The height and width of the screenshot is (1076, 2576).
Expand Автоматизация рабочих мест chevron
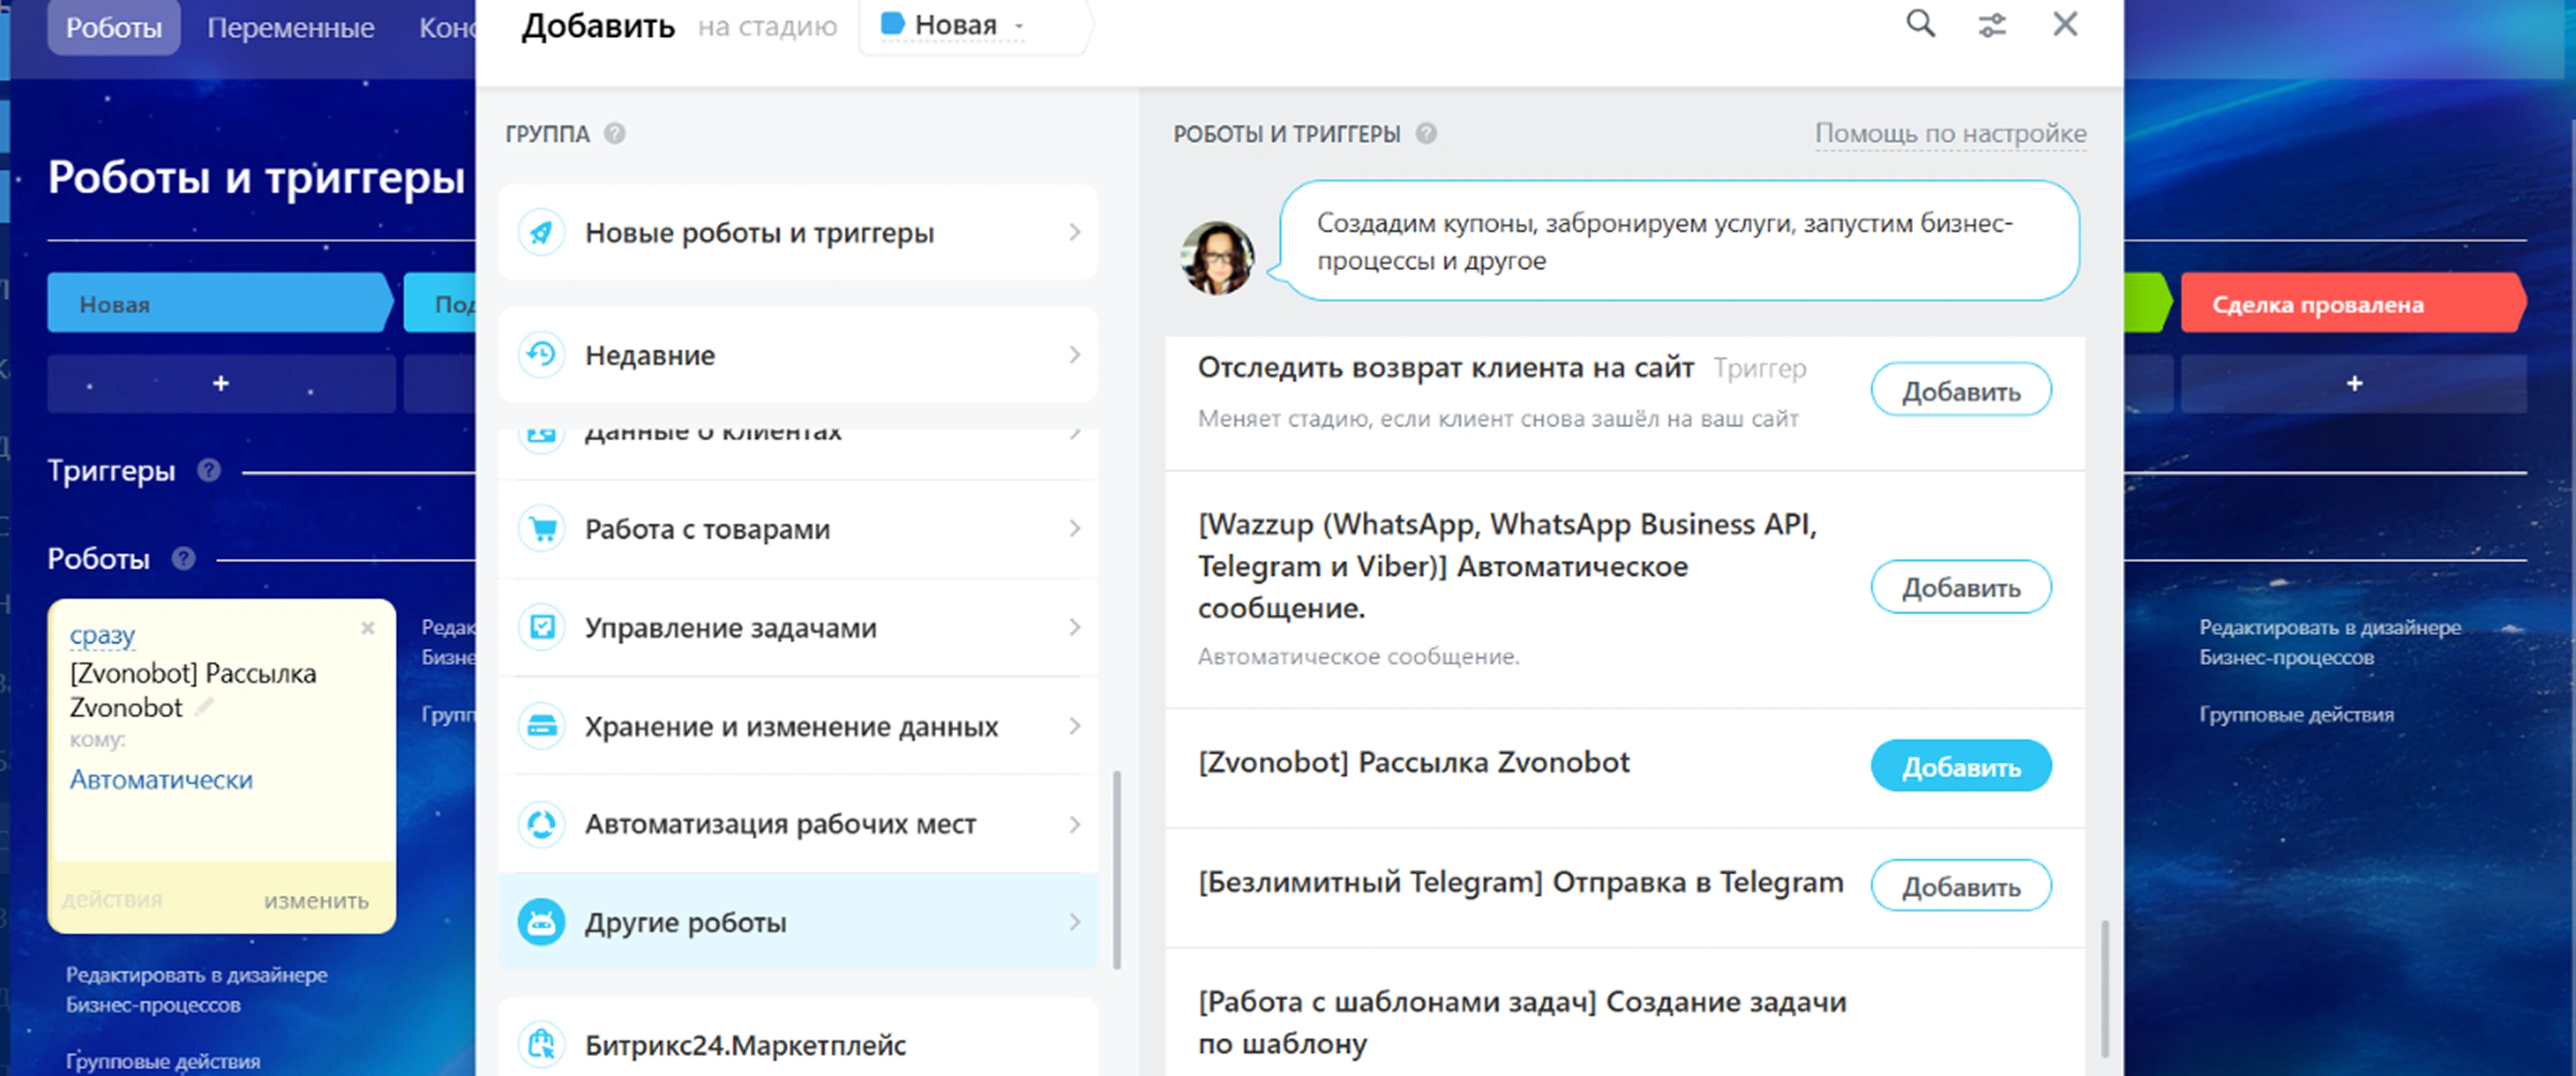(1074, 824)
